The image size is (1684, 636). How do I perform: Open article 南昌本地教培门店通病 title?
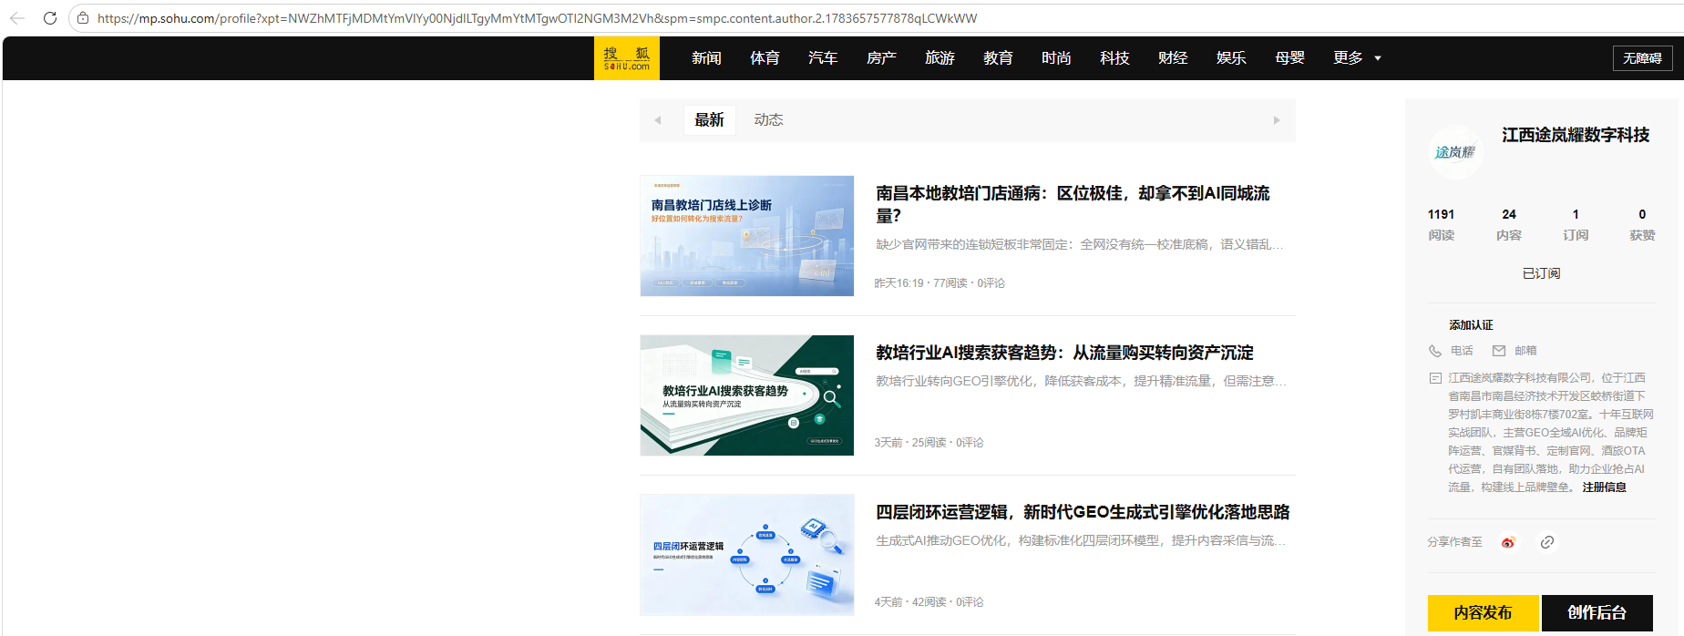(1073, 204)
